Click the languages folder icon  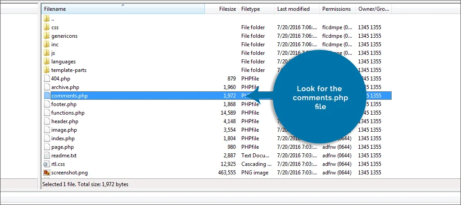click(46, 62)
